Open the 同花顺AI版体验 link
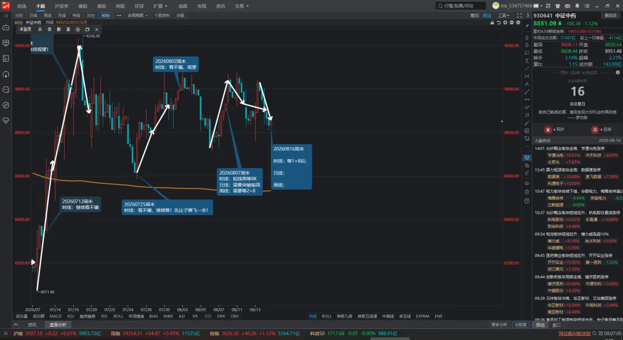 tap(575, 334)
